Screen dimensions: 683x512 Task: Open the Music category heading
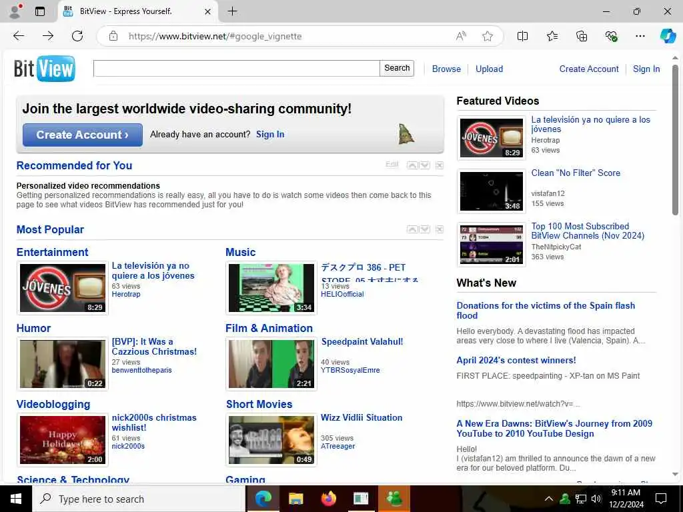[240, 252]
